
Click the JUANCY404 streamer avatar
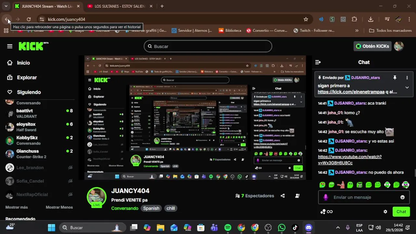point(97,197)
